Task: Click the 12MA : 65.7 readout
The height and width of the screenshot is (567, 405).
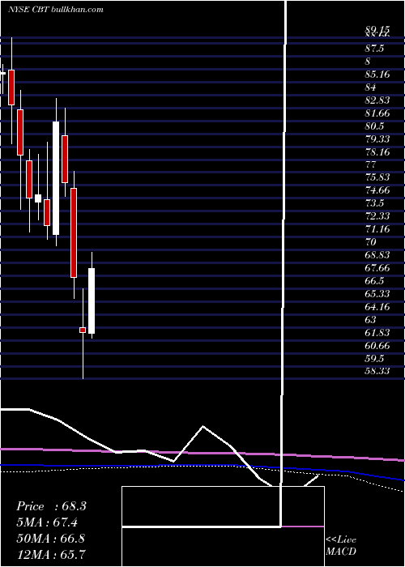Action: pos(51,554)
